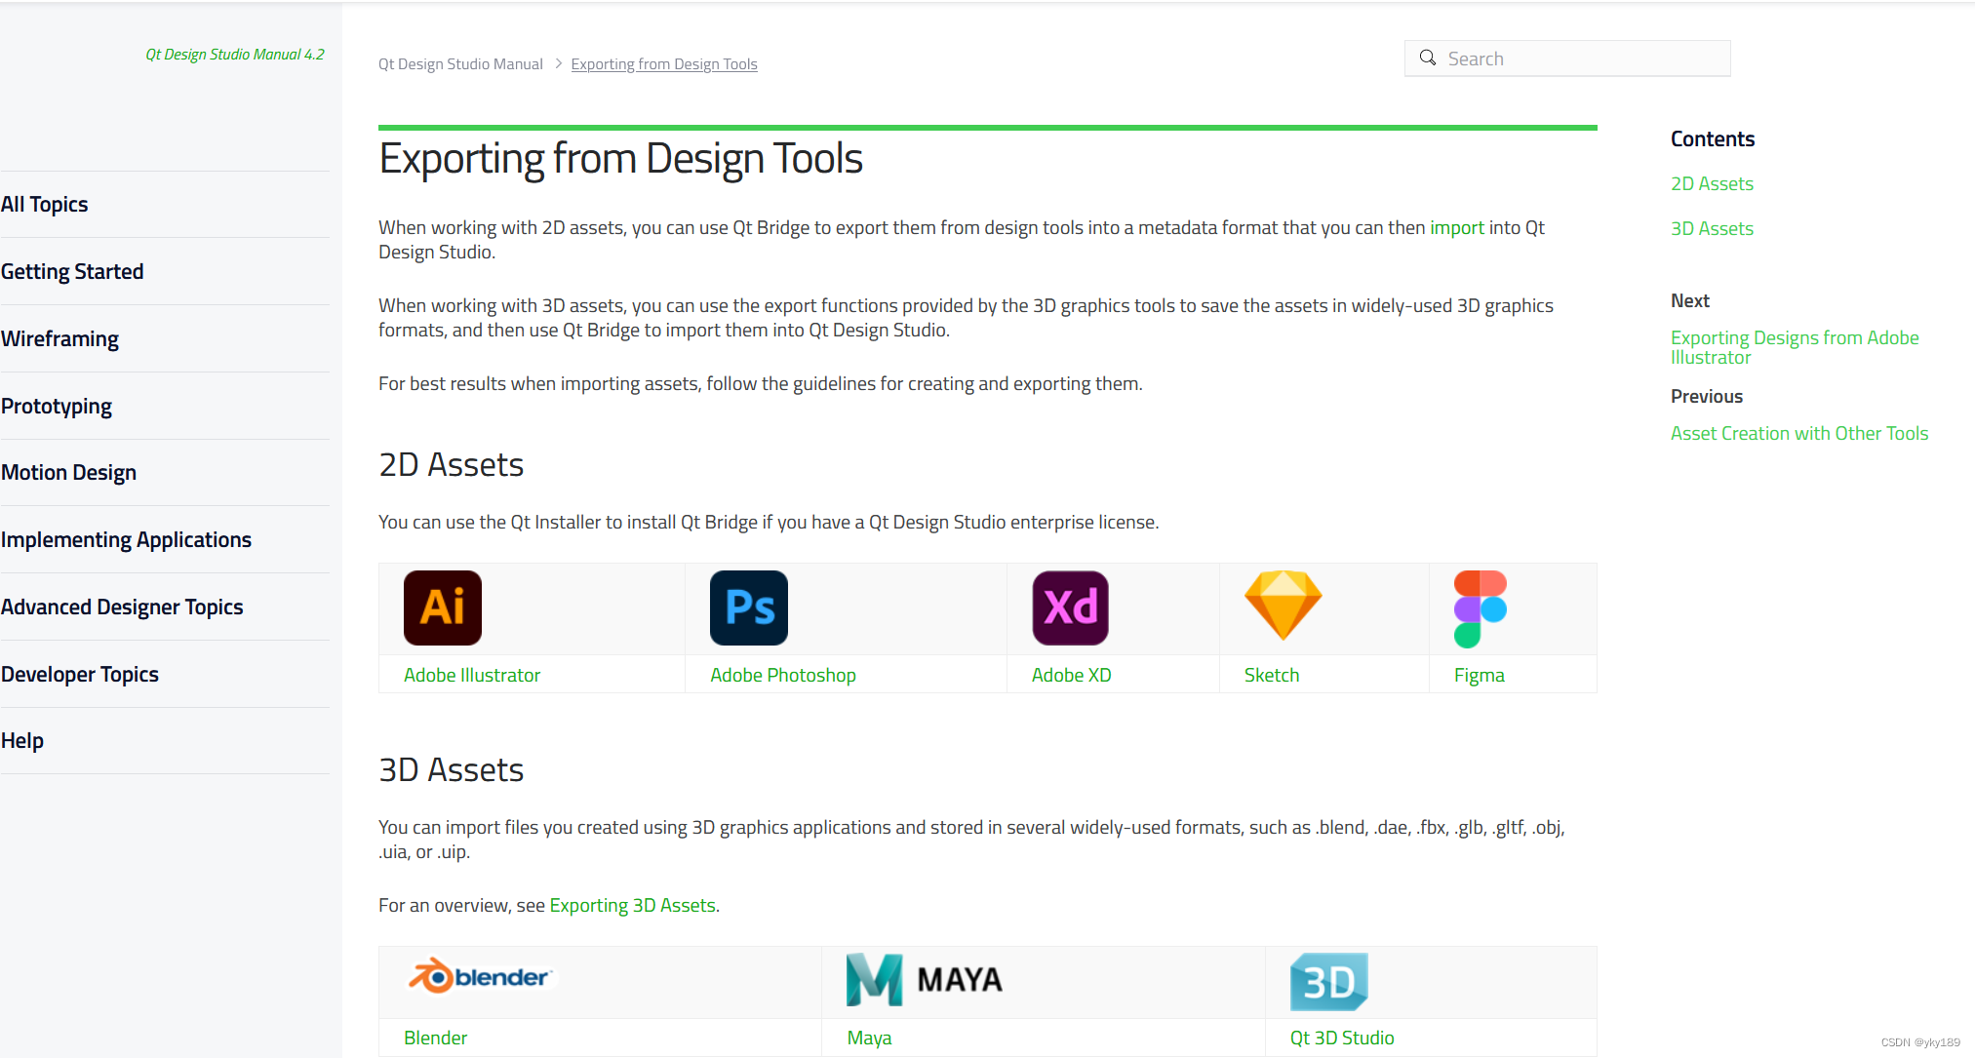Click the Adobe XD icon
Viewport: 1975px width, 1058px height.
click(1069, 607)
